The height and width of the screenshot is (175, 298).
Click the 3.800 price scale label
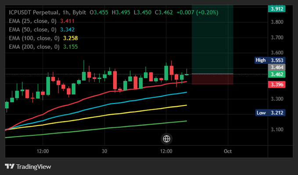(x=277, y=22)
